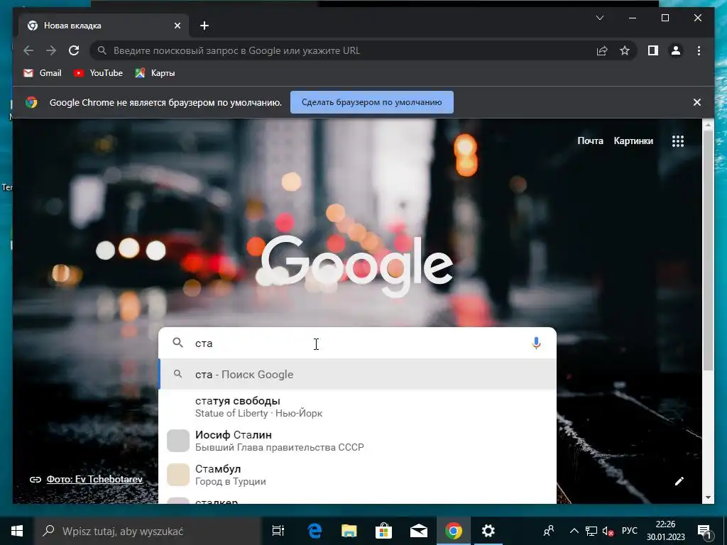Bookmark this tab with the star icon
This screenshot has width=727, height=545.
tap(625, 50)
